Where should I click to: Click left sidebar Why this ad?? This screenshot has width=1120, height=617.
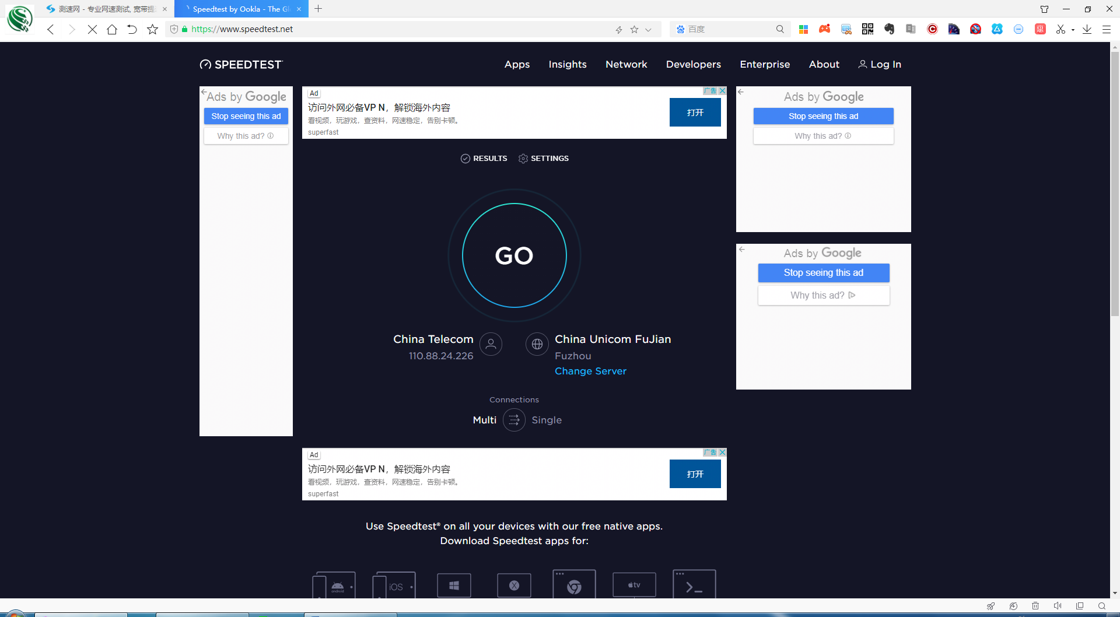point(246,136)
